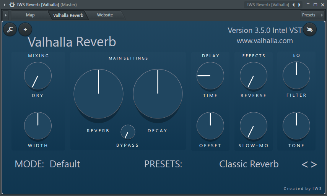This screenshot has height=196, width=327.
Task: Maximize the plugin window
Action: point(315,5)
